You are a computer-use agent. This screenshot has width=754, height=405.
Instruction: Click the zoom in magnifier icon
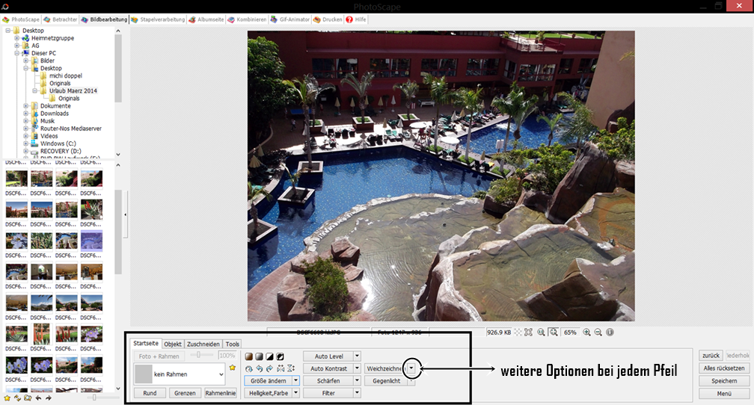(587, 332)
